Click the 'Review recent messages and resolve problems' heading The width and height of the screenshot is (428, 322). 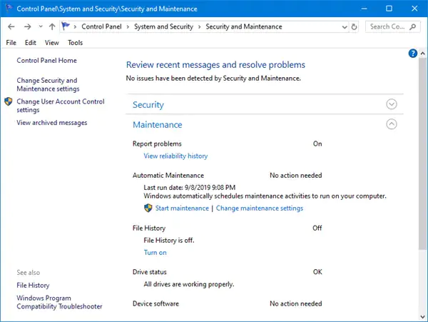click(215, 65)
